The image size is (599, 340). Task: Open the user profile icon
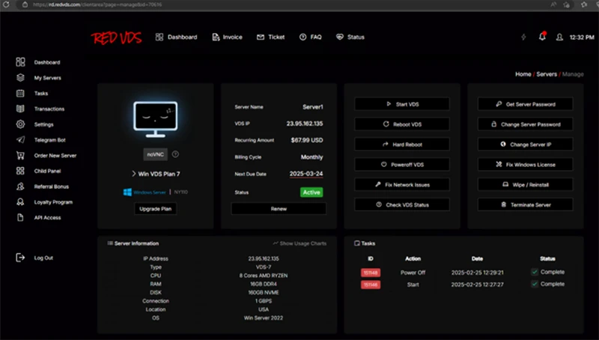(559, 37)
